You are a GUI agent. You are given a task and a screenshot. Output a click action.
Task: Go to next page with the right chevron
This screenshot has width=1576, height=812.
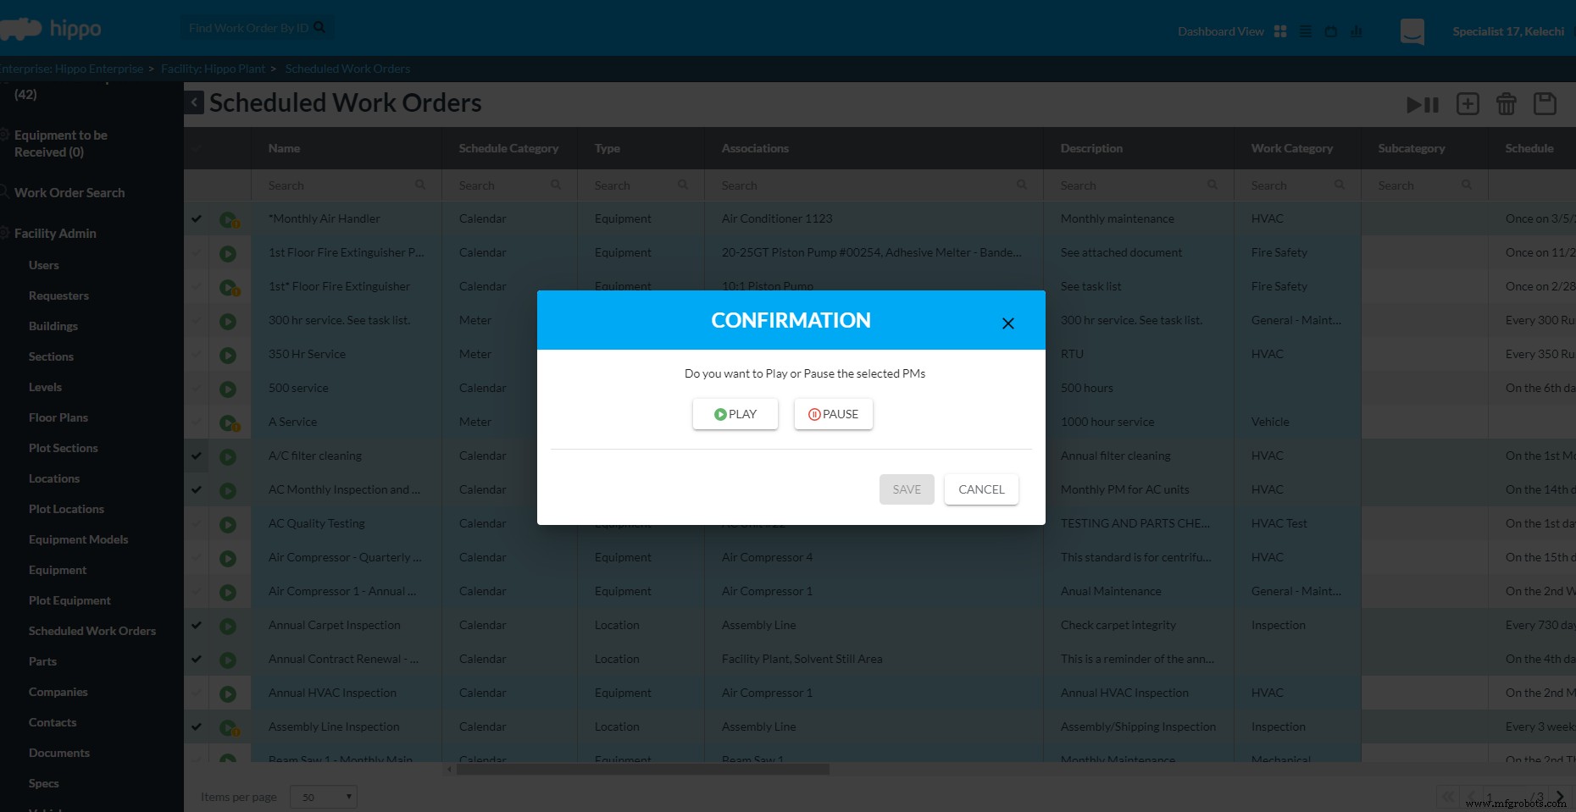tap(1560, 796)
